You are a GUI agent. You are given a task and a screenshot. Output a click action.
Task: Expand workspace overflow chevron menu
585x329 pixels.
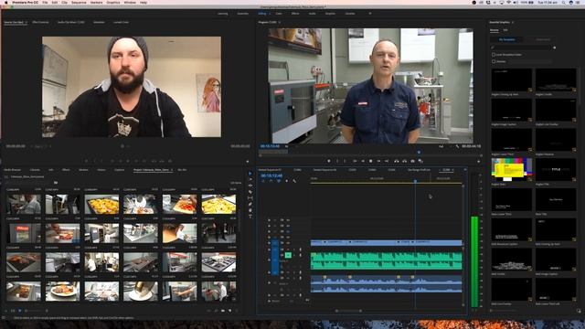click(370, 14)
